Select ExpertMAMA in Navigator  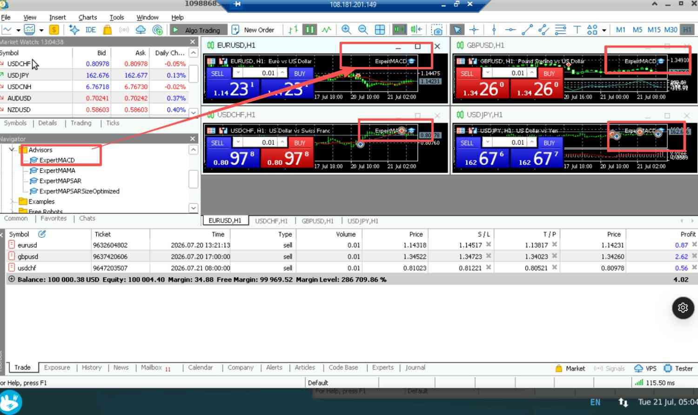[57, 171]
